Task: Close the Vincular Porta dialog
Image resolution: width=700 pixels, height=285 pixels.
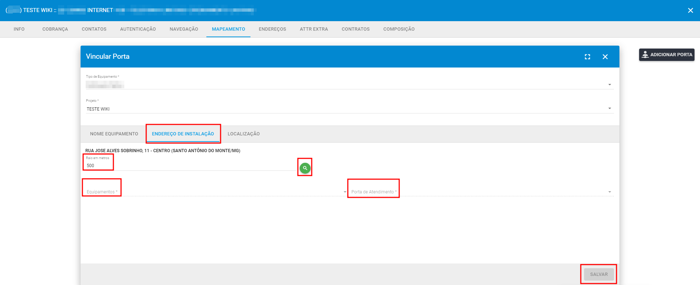Action: coord(605,57)
